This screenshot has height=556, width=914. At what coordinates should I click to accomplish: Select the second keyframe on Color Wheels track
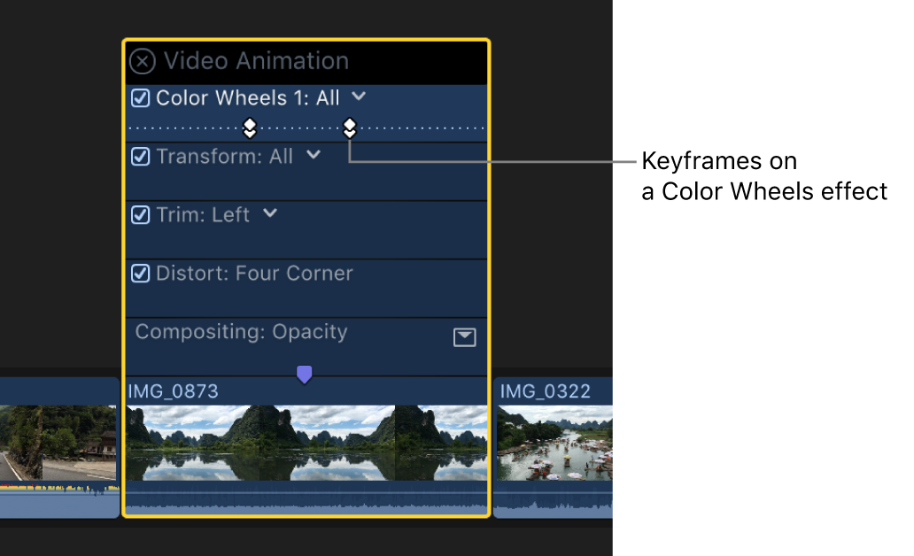pyautogui.click(x=350, y=127)
